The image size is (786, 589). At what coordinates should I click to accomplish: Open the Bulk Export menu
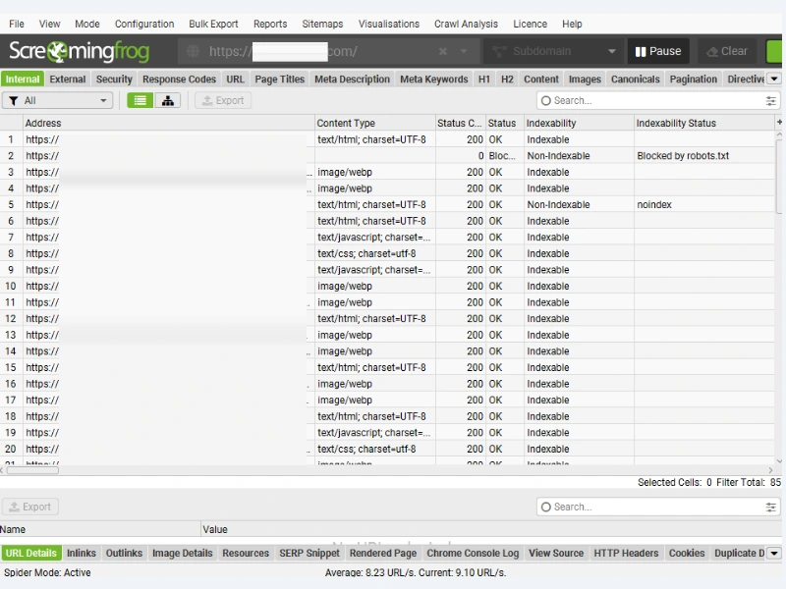coord(213,24)
